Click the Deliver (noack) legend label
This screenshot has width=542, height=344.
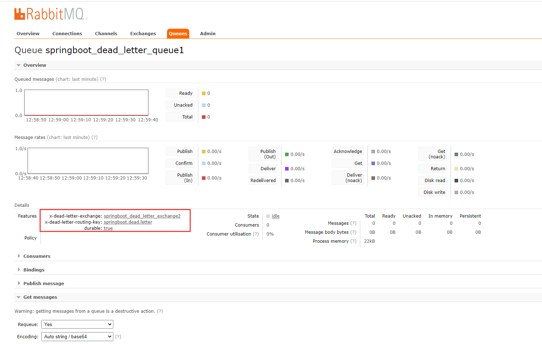[348, 178]
